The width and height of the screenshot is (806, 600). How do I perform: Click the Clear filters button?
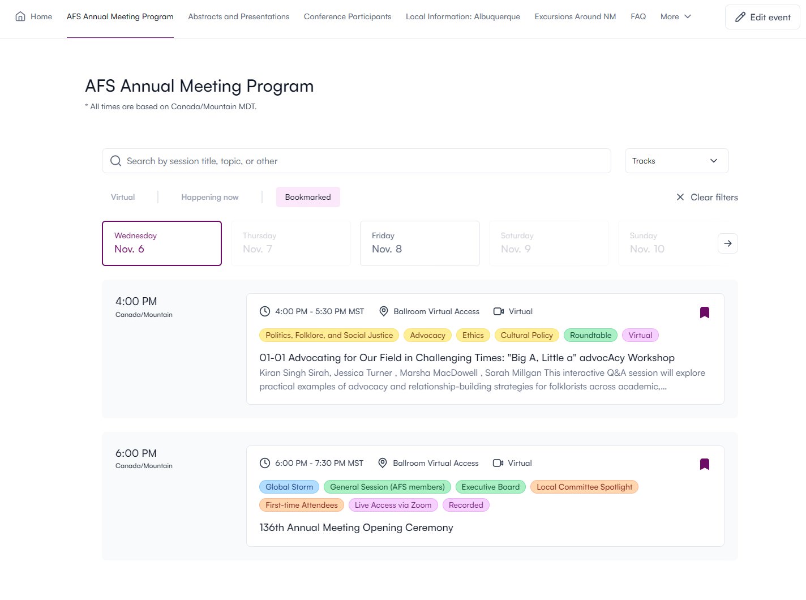pos(714,197)
